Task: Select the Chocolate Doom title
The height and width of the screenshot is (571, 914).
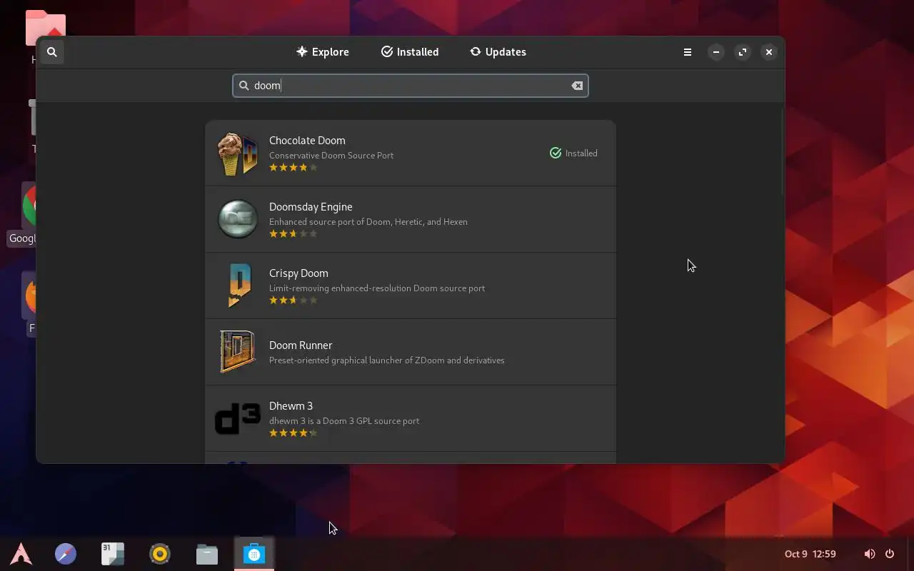Action: [307, 141]
